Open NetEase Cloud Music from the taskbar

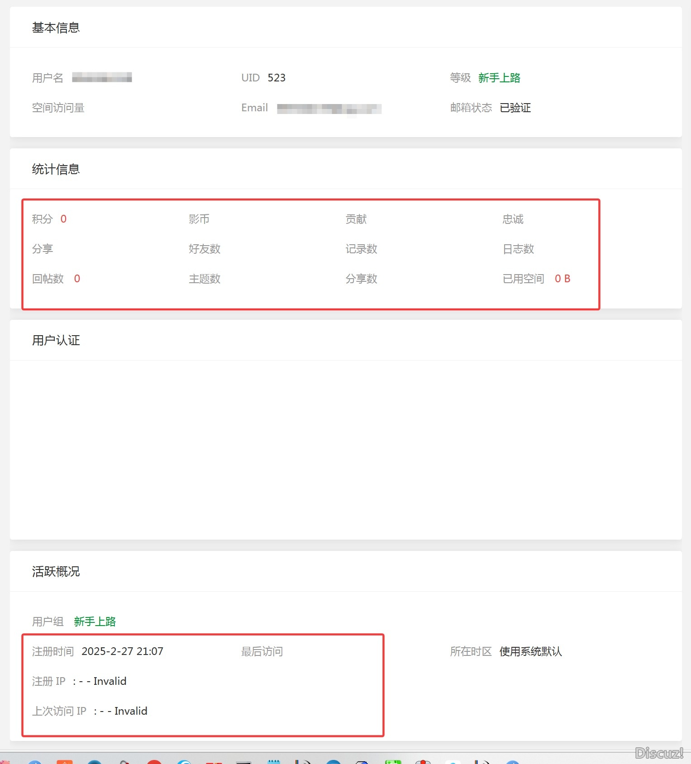click(x=154, y=762)
